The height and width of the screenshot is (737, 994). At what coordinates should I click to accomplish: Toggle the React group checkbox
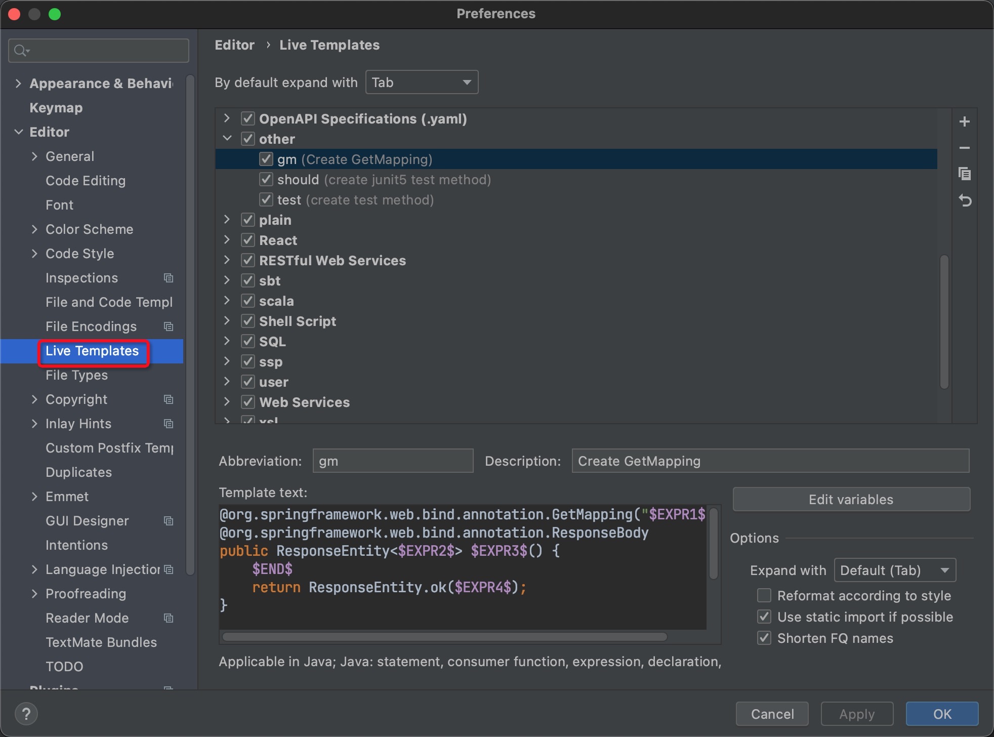click(x=247, y=240)
